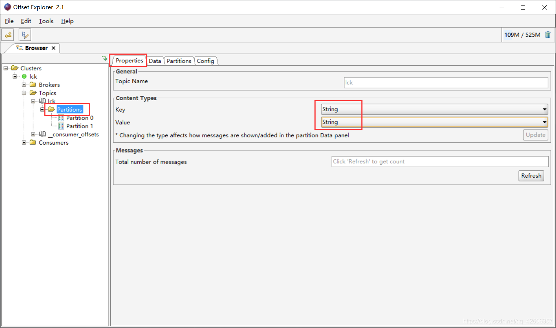Switch to the Properties tab
Image resolution: width=556 pixels, height=328 pixels.
point(129,61)
